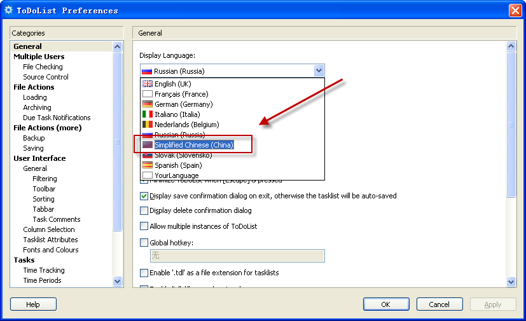
Task: Click the Categories list scrollbar thumb
Action: coord(117,142)
